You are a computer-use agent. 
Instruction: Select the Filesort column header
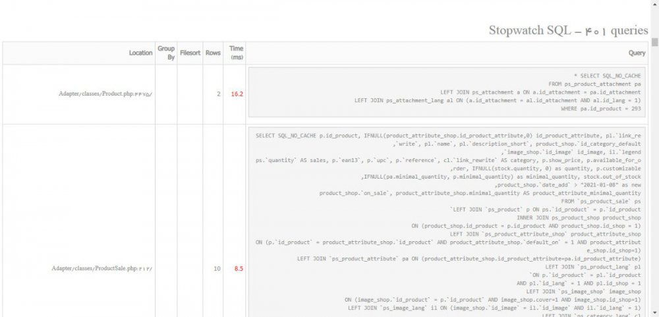(190, 53)
